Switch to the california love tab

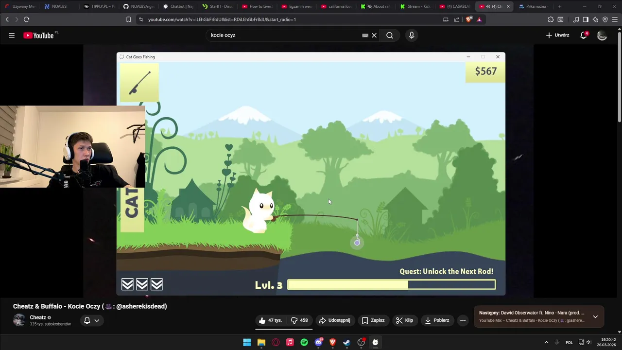pos(337,6)
